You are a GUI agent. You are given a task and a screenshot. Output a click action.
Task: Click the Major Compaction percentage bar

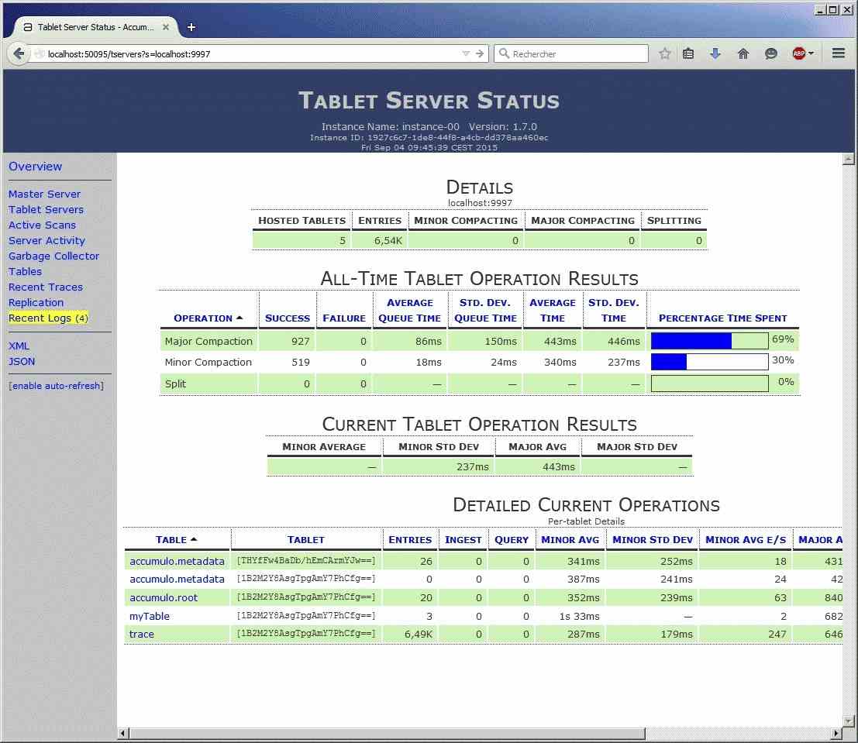(709, 341)
